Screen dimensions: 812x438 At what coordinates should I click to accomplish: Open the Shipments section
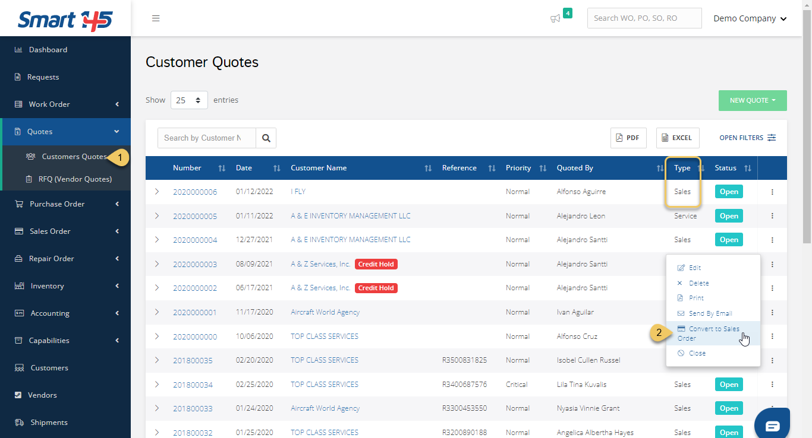(x=48, y=422)
